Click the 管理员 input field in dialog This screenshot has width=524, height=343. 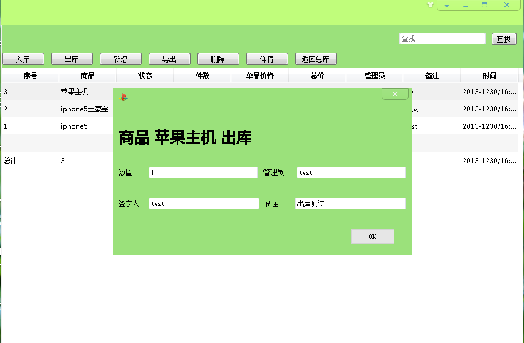click(351, 172)
